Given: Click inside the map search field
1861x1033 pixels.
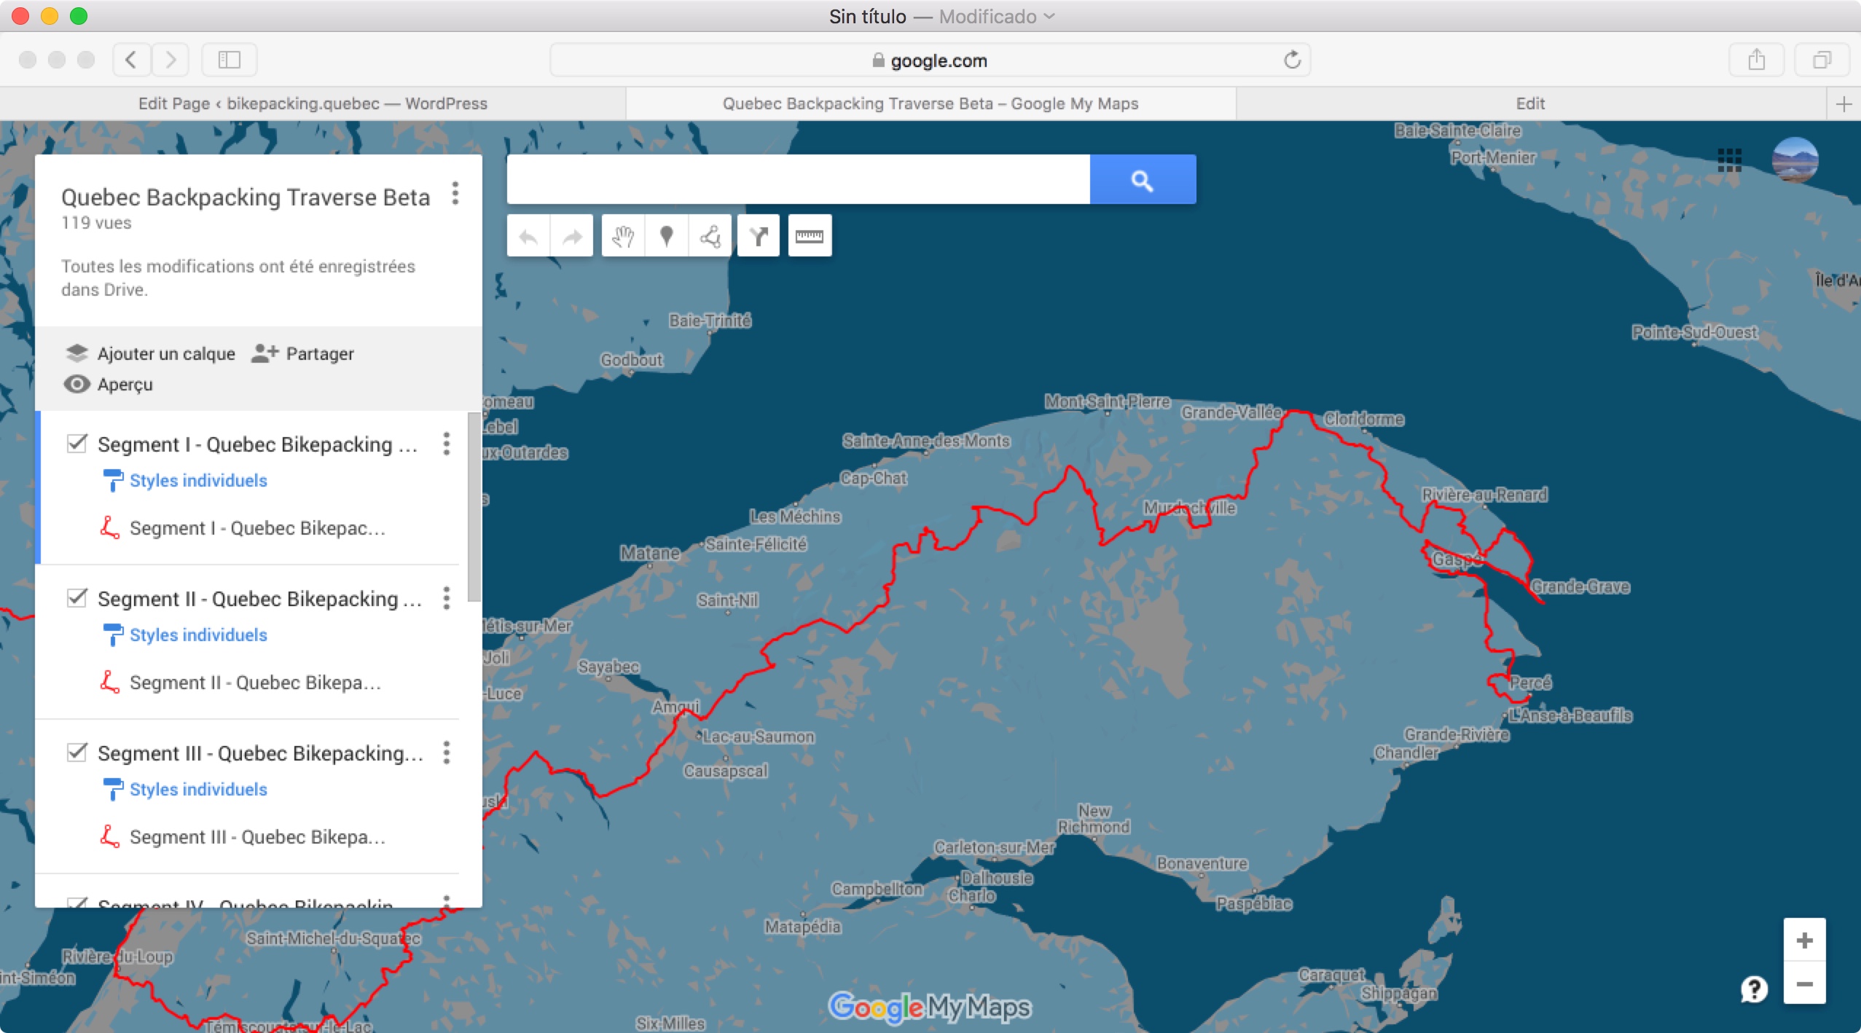Looking at the screenshot, I should click(799, 179).
